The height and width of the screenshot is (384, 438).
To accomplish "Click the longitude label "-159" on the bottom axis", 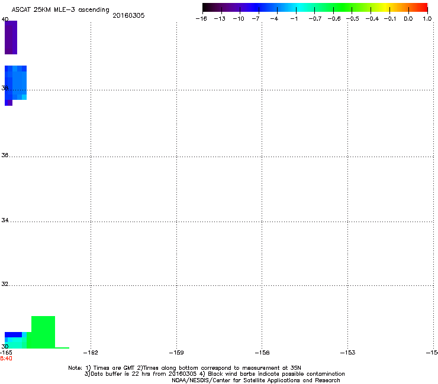I will tap(176, 353).
